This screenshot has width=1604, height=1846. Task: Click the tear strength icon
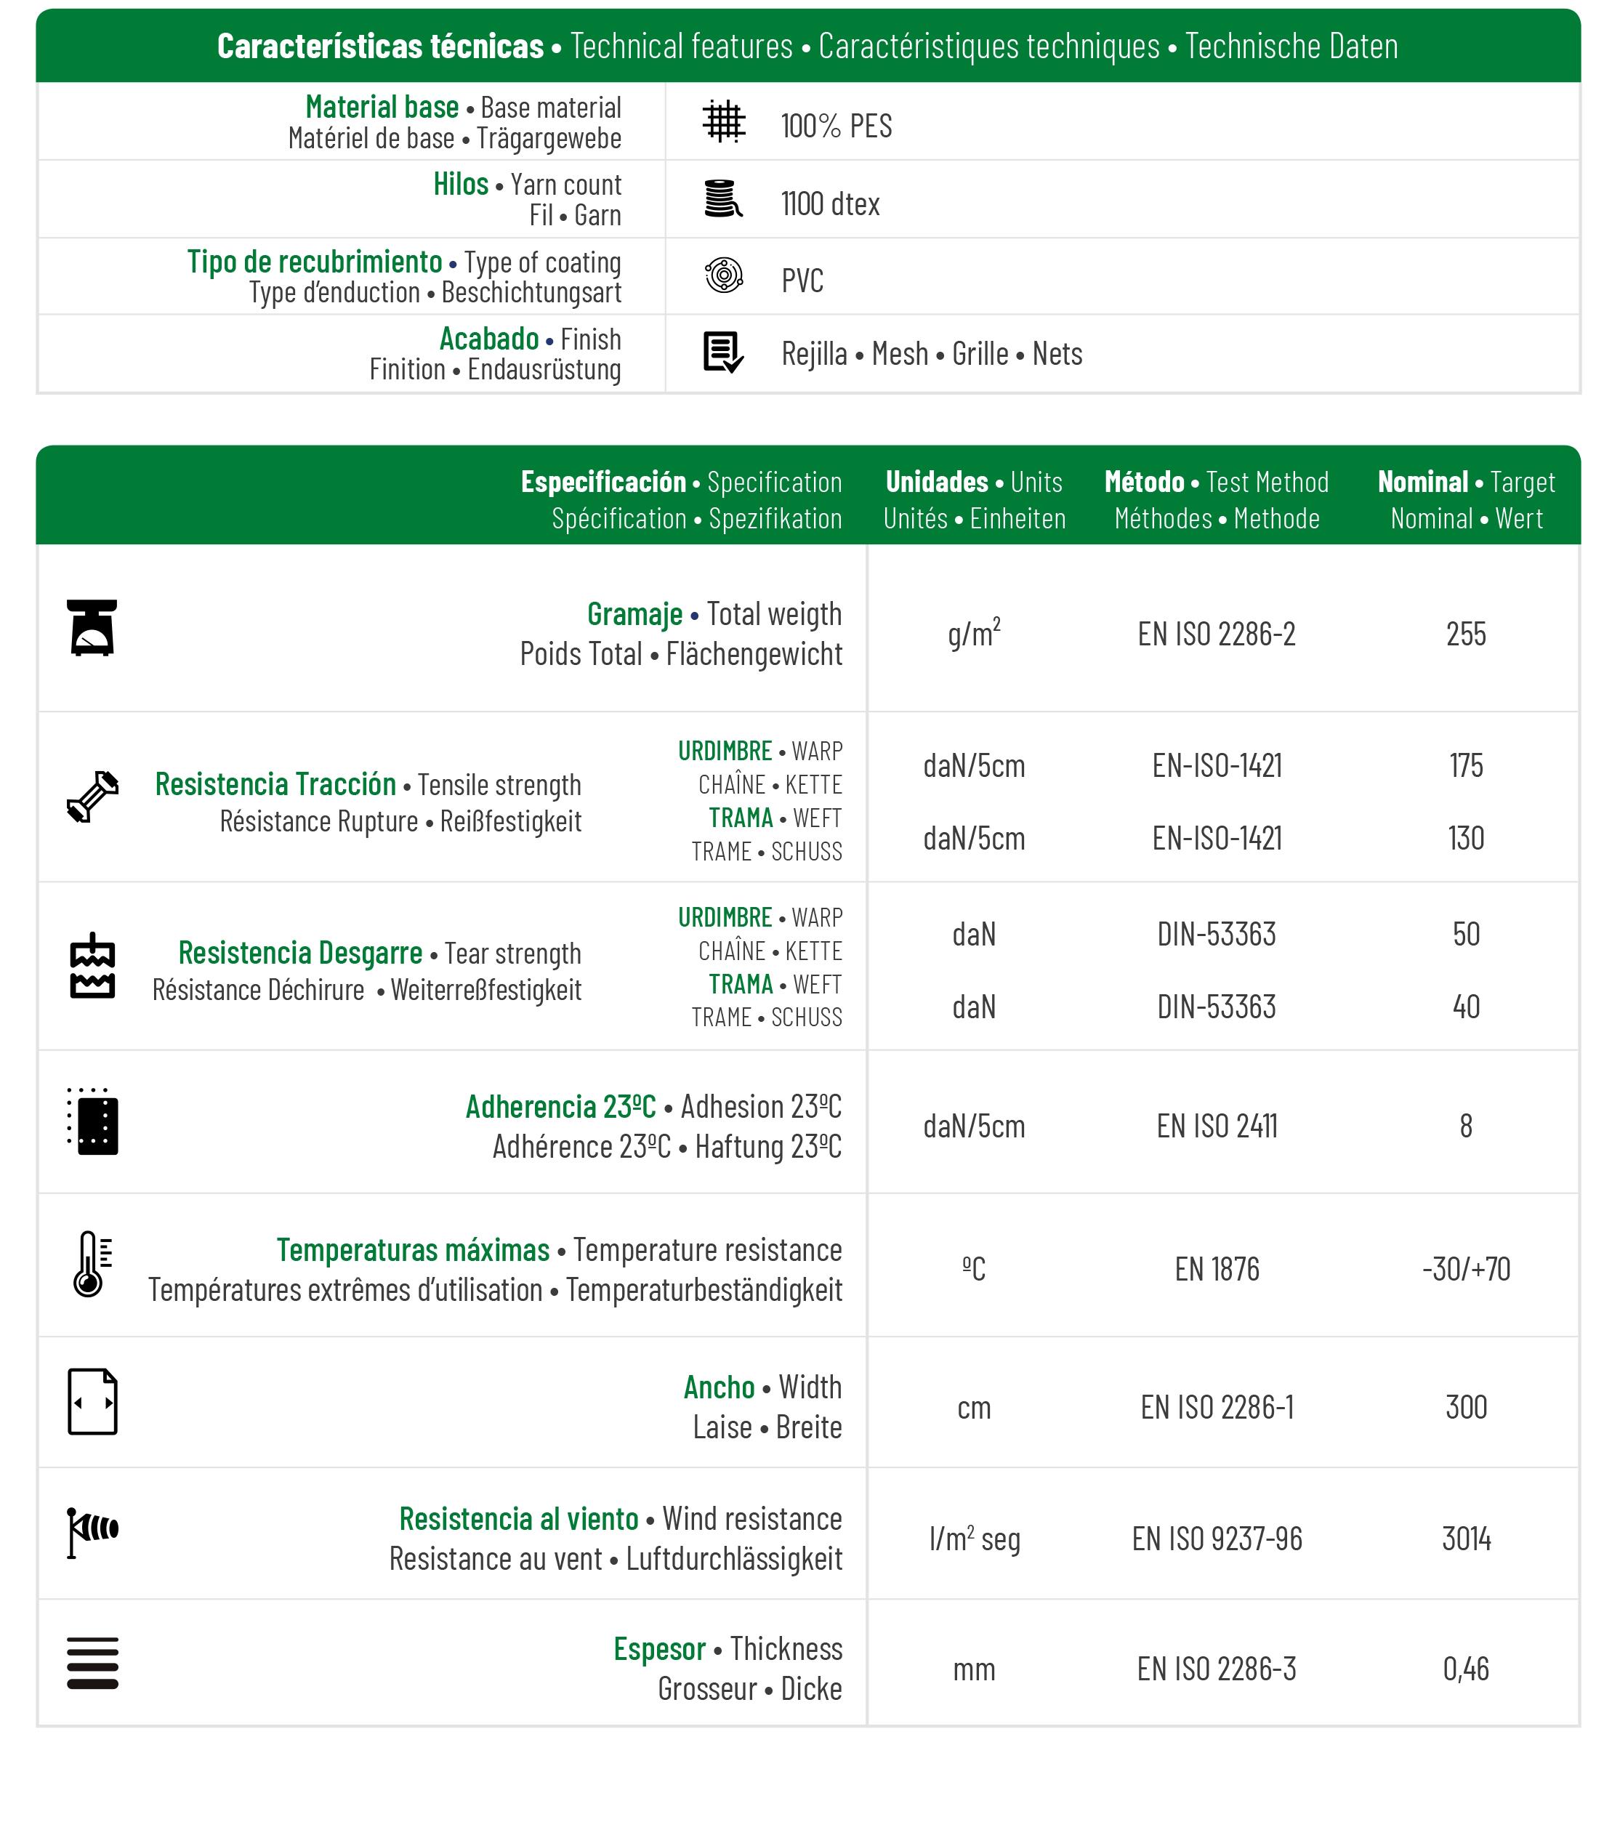tap(92, 966)
